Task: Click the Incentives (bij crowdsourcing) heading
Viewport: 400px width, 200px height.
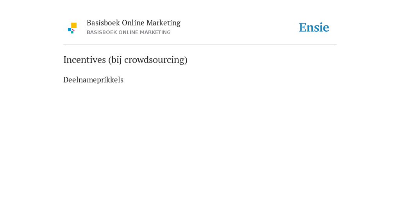Action: click(125, 60)
